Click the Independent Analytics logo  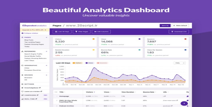34,25
